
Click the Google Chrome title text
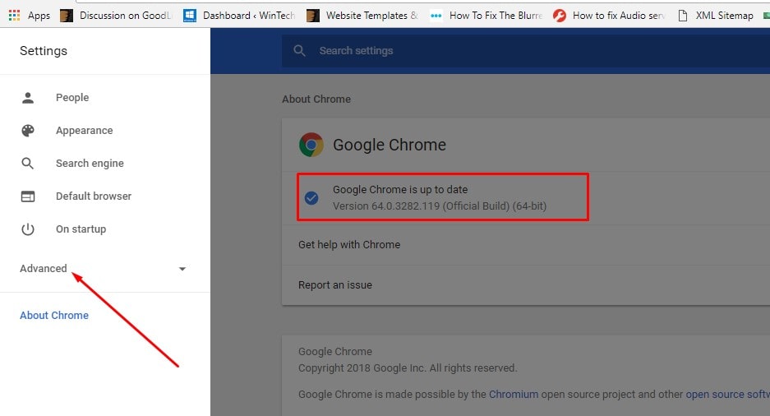click(390, 145)
